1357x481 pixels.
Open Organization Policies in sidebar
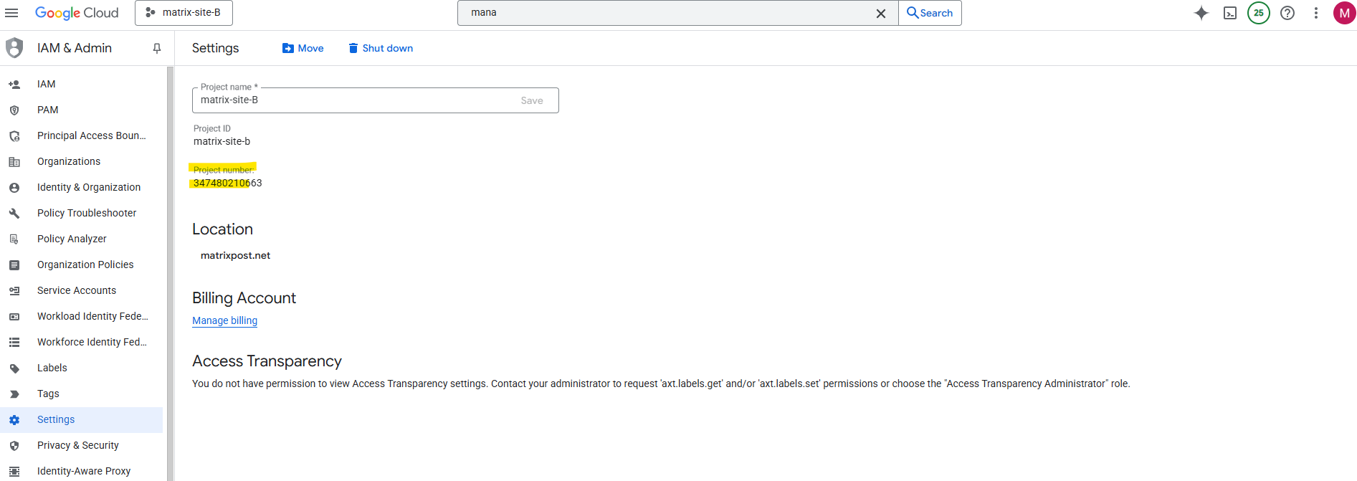pos(82,265)
